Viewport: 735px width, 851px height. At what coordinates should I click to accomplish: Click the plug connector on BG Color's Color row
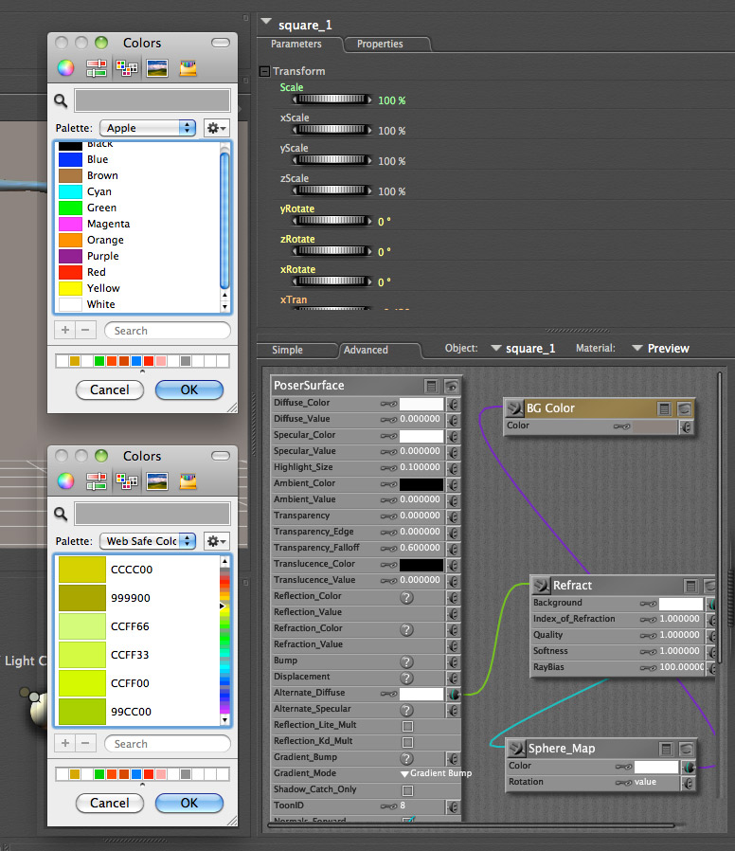click(x=686, y=427)
